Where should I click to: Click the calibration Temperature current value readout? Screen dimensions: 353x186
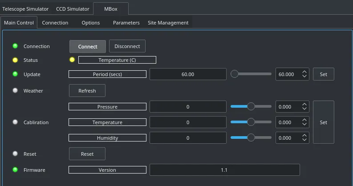click(188, 122)
